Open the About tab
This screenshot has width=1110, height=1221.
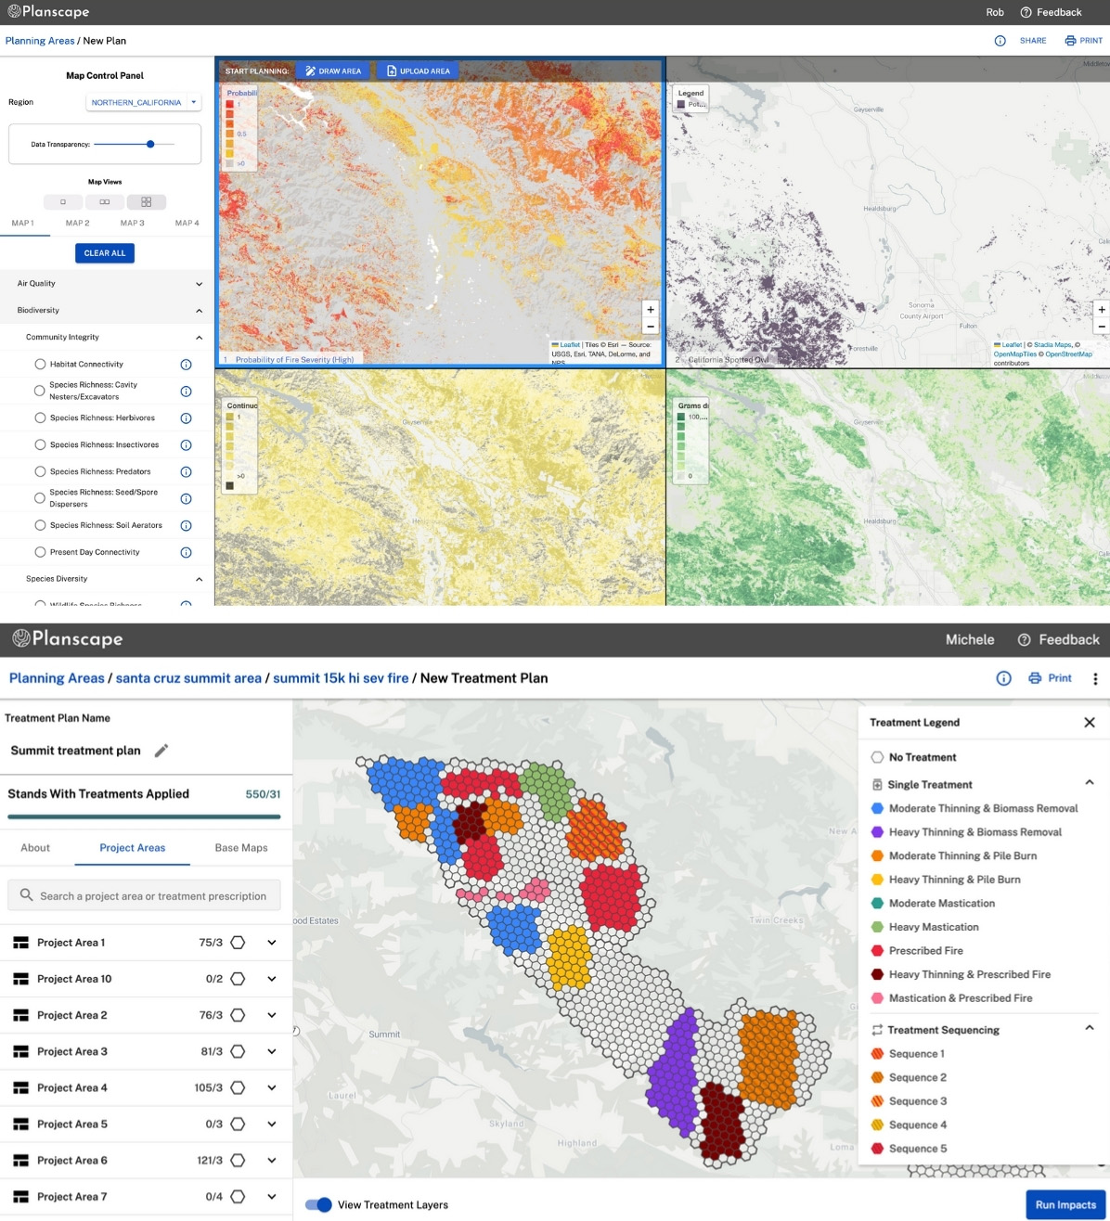coord(35,848)
